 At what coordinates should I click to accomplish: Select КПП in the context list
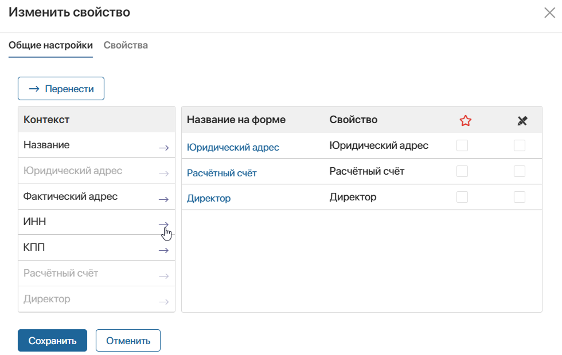coord(34,247)
